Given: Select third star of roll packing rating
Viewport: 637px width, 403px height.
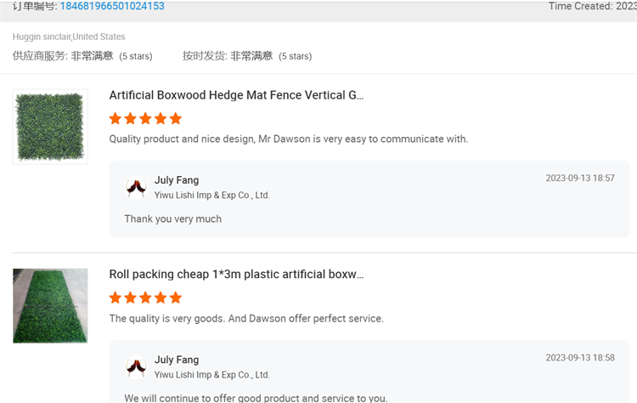Looking at the screenshot, I should click(x=145, y=298).
